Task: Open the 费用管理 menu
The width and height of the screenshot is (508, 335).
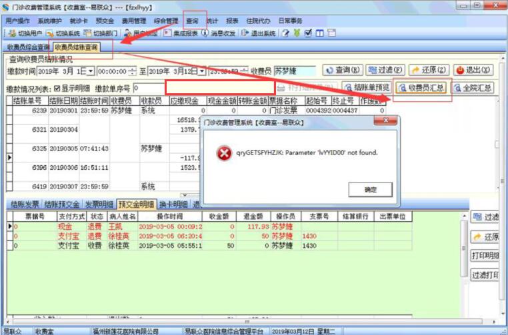Action: pyautogui.click(x=134, y=21)
